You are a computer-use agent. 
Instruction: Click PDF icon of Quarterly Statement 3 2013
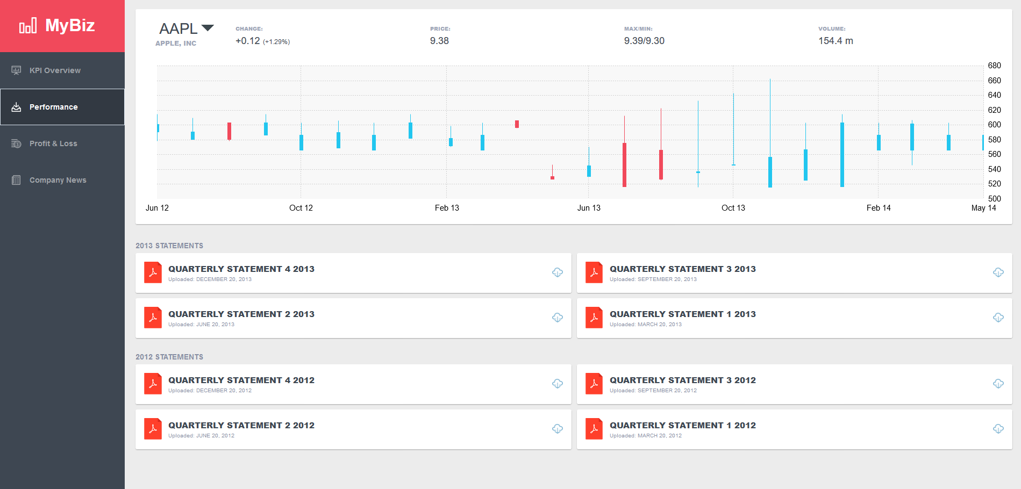[594, 272]
